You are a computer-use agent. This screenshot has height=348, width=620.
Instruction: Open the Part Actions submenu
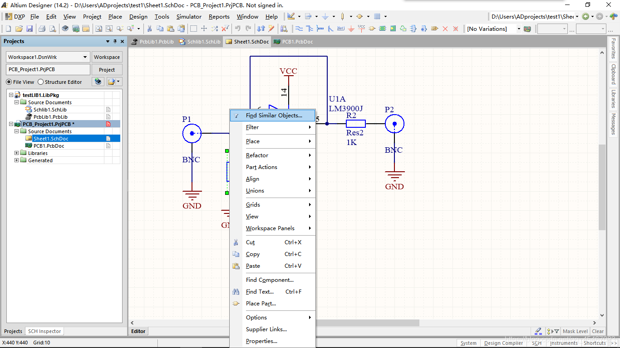click(x=272, y=167)
